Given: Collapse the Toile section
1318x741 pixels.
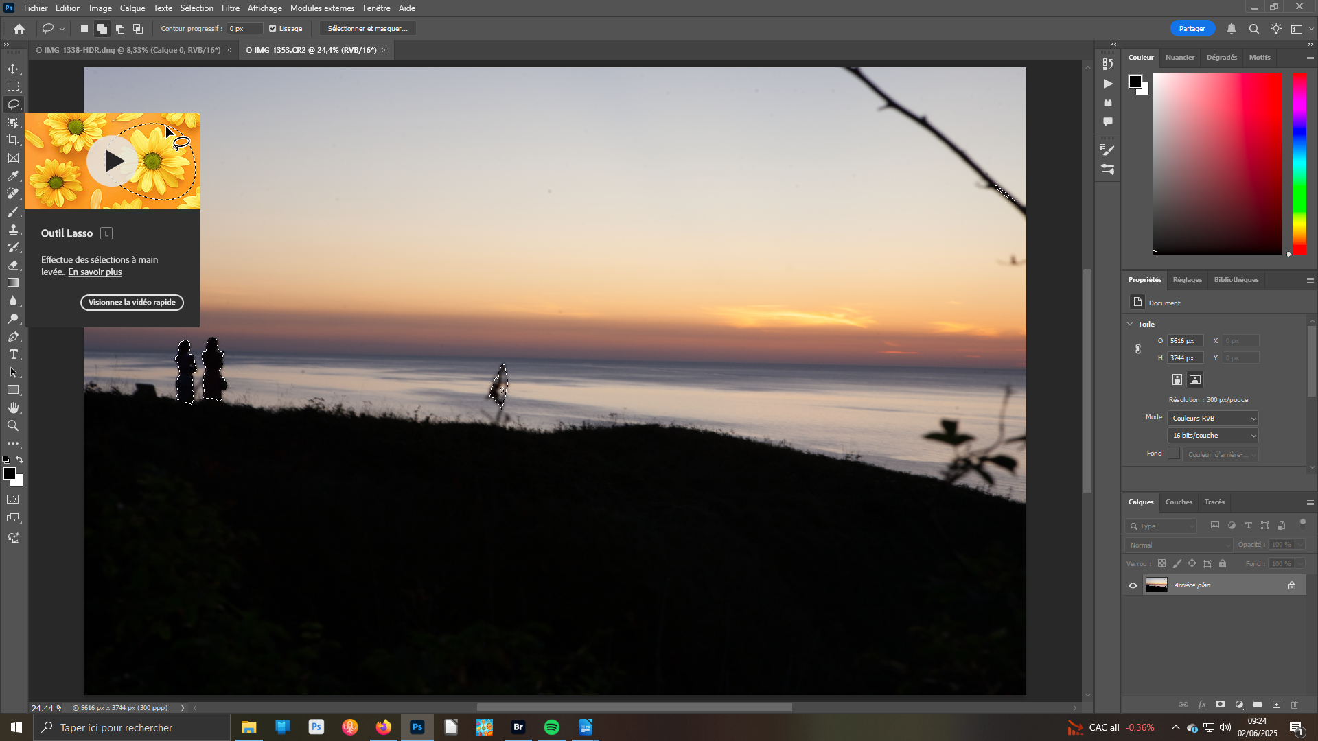Looking at the screenshot, I should click(1131, 324).
